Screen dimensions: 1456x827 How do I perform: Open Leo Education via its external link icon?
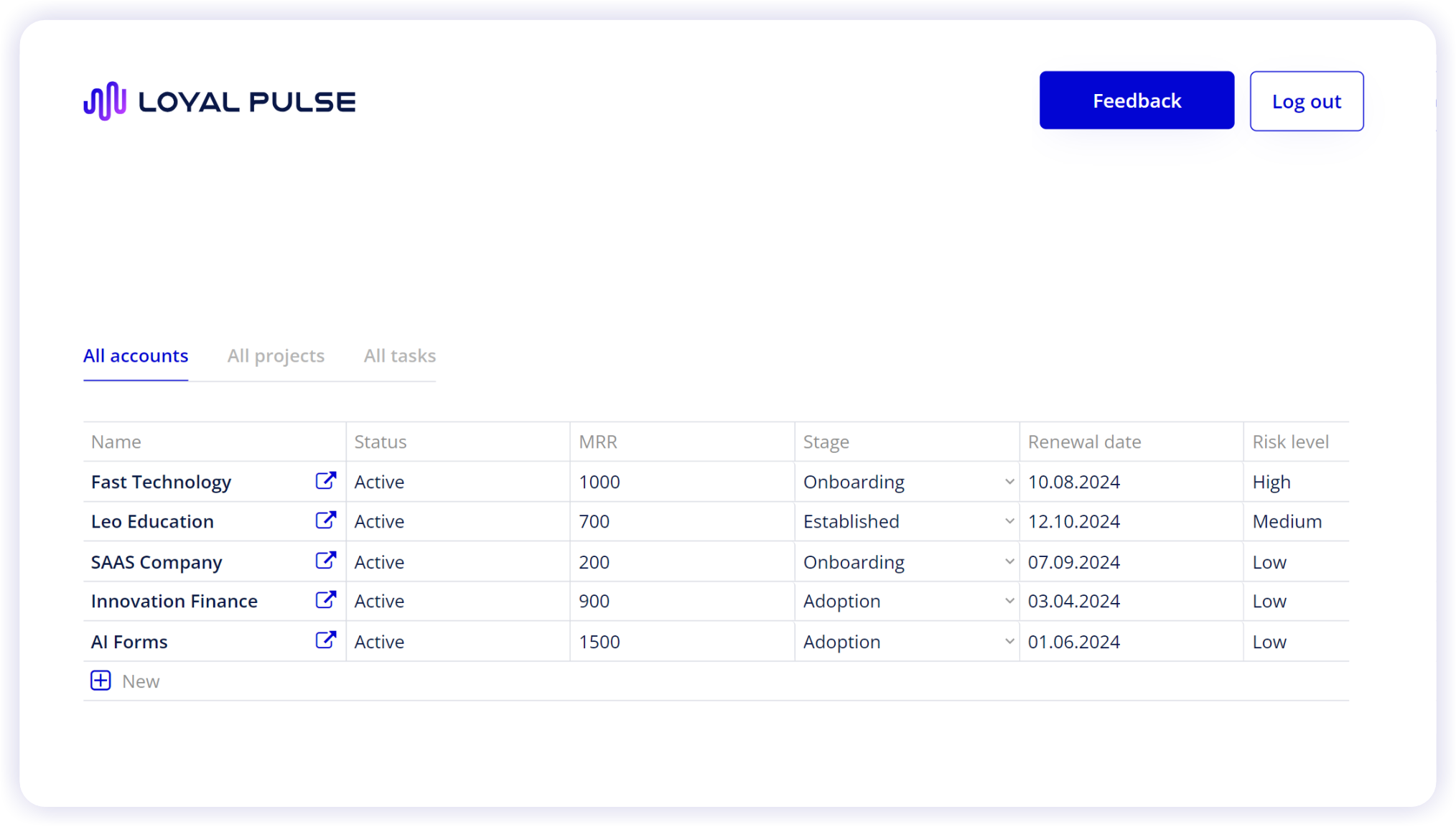(326, 520)
